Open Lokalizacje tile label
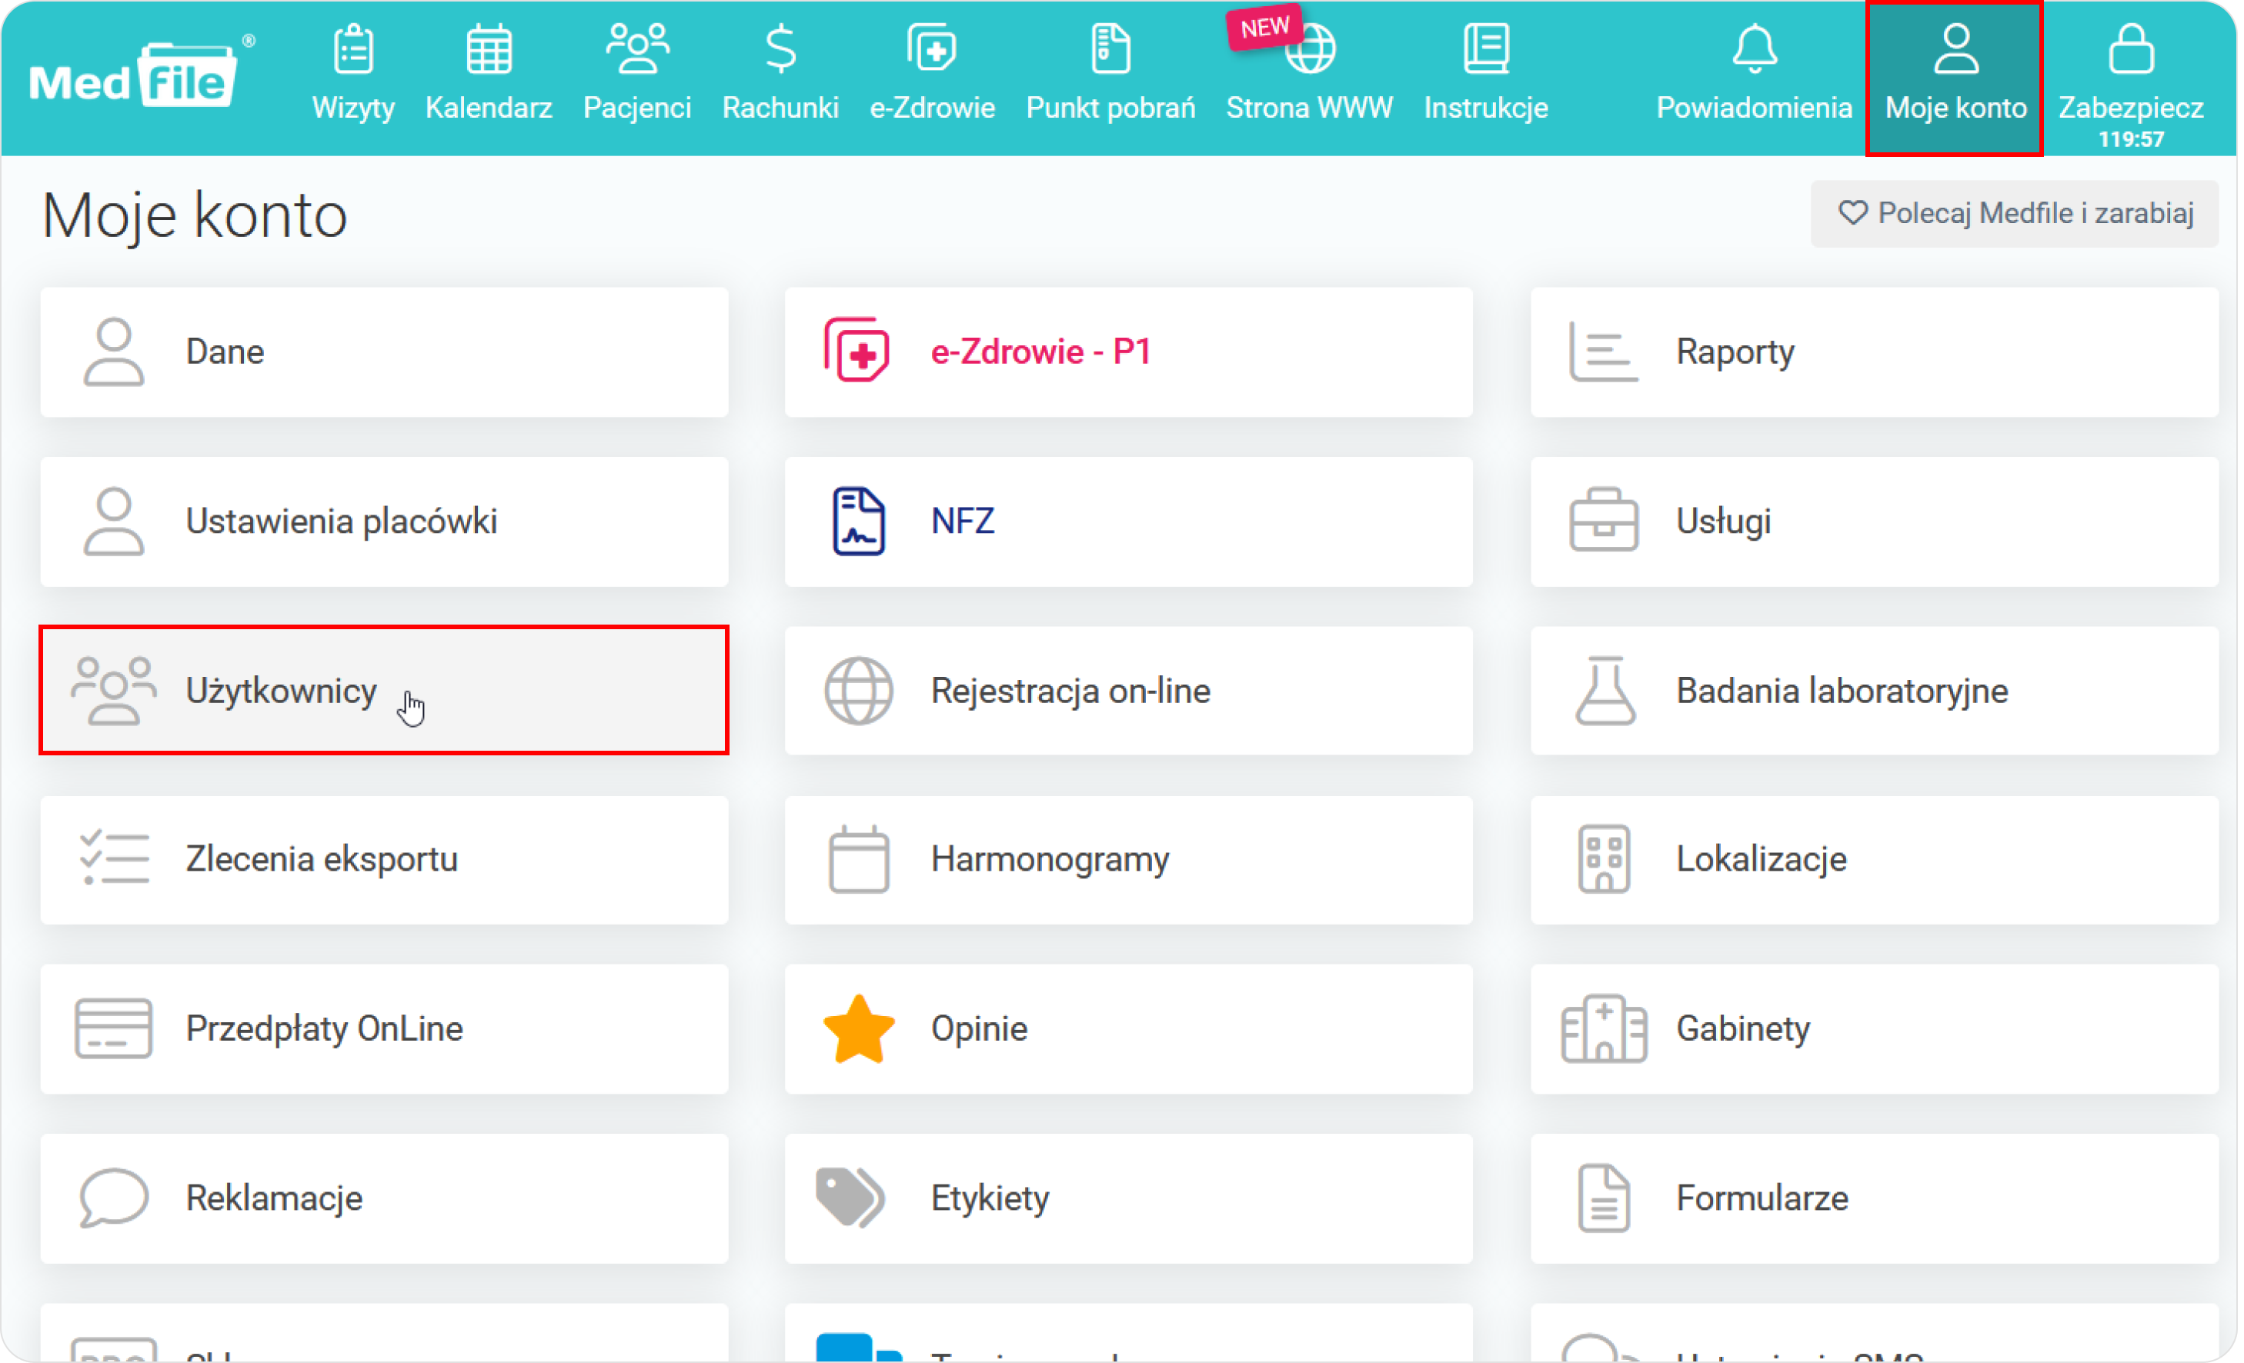Viewport: 2244px width, 1363px height. pyautogui.click(x=1761, y=861)
